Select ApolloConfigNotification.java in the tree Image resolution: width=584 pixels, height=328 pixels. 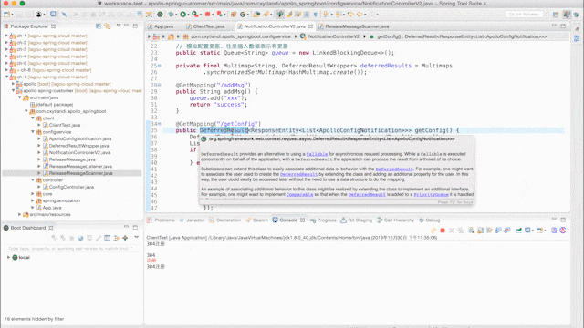[80, 138]
